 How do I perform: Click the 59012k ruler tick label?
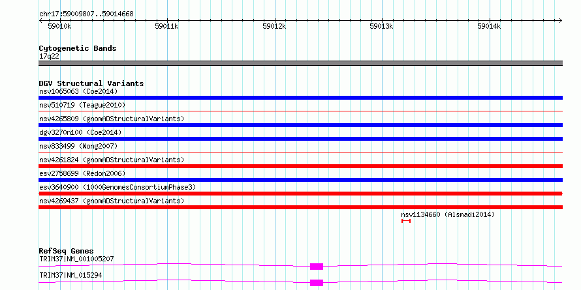point(275,26)
